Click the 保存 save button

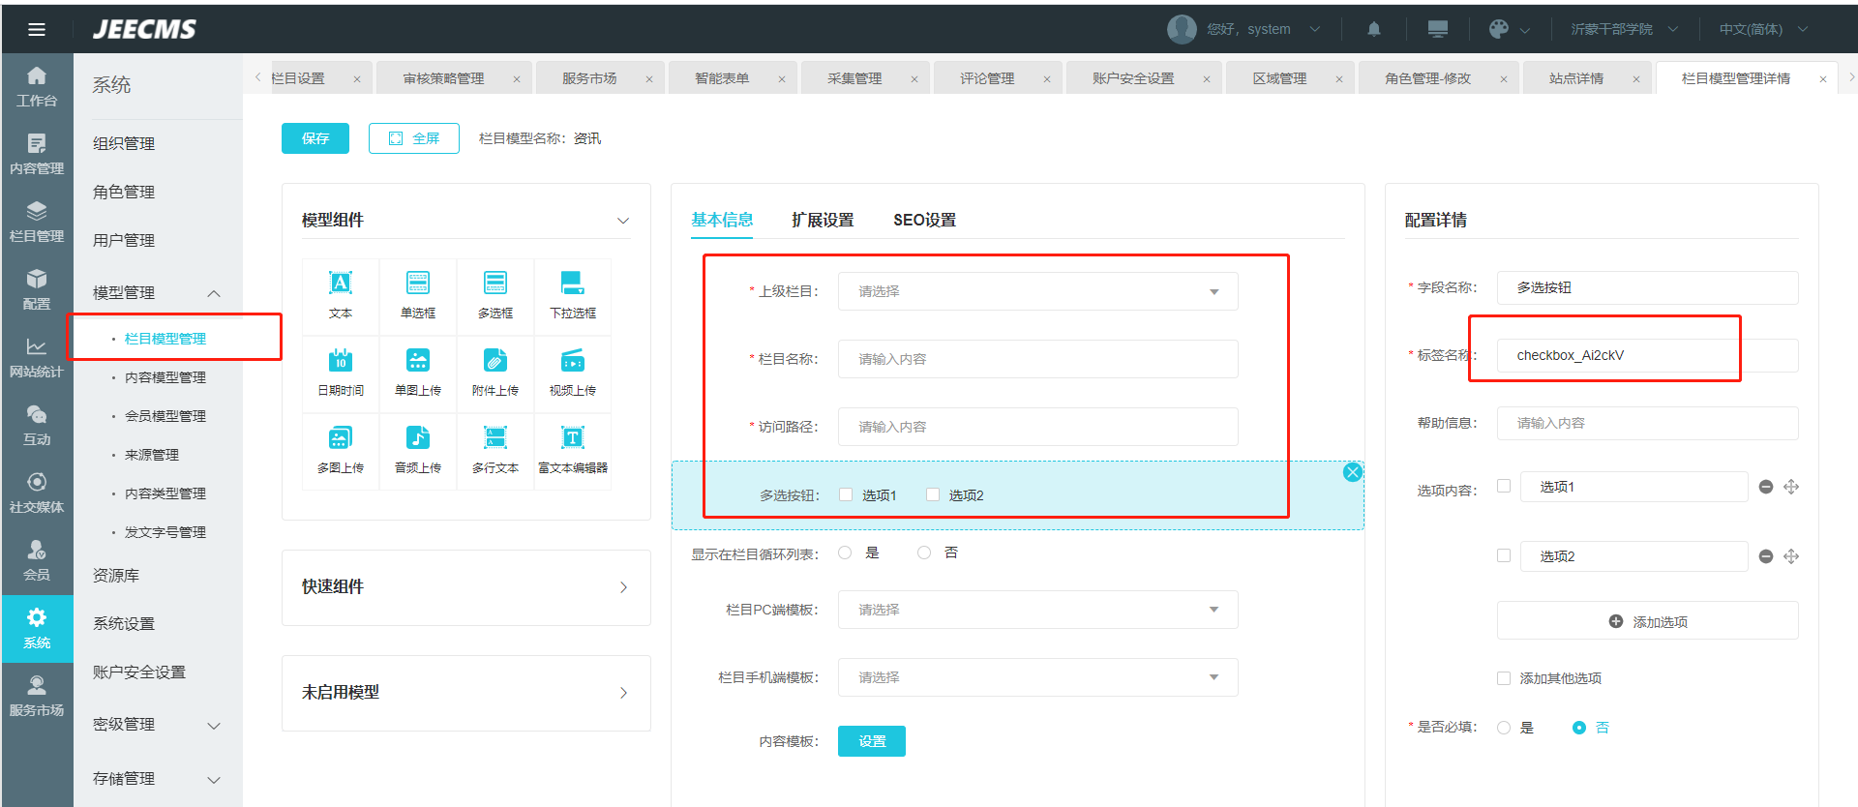[x=315, y=138]
